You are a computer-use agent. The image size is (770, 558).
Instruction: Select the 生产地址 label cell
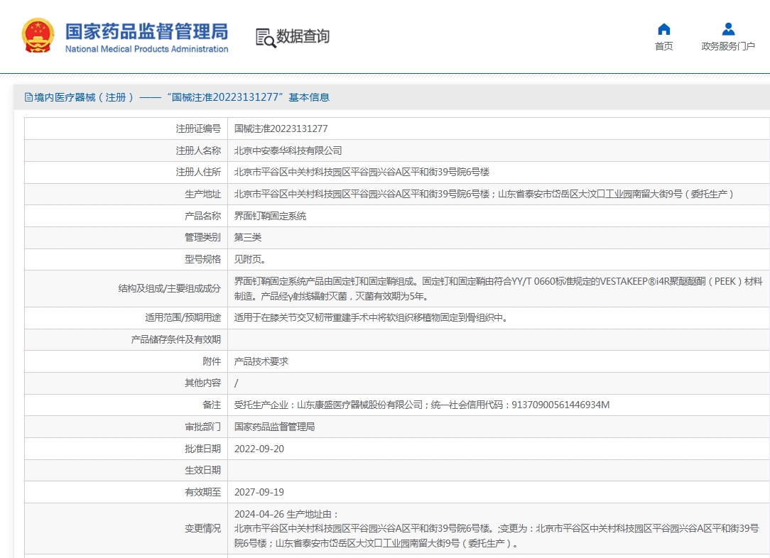click(x=126, y=194)
